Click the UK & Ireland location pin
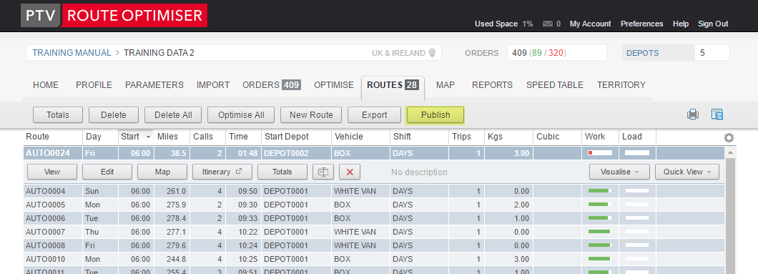Screen dimensions: 758x274 (432, 53)
